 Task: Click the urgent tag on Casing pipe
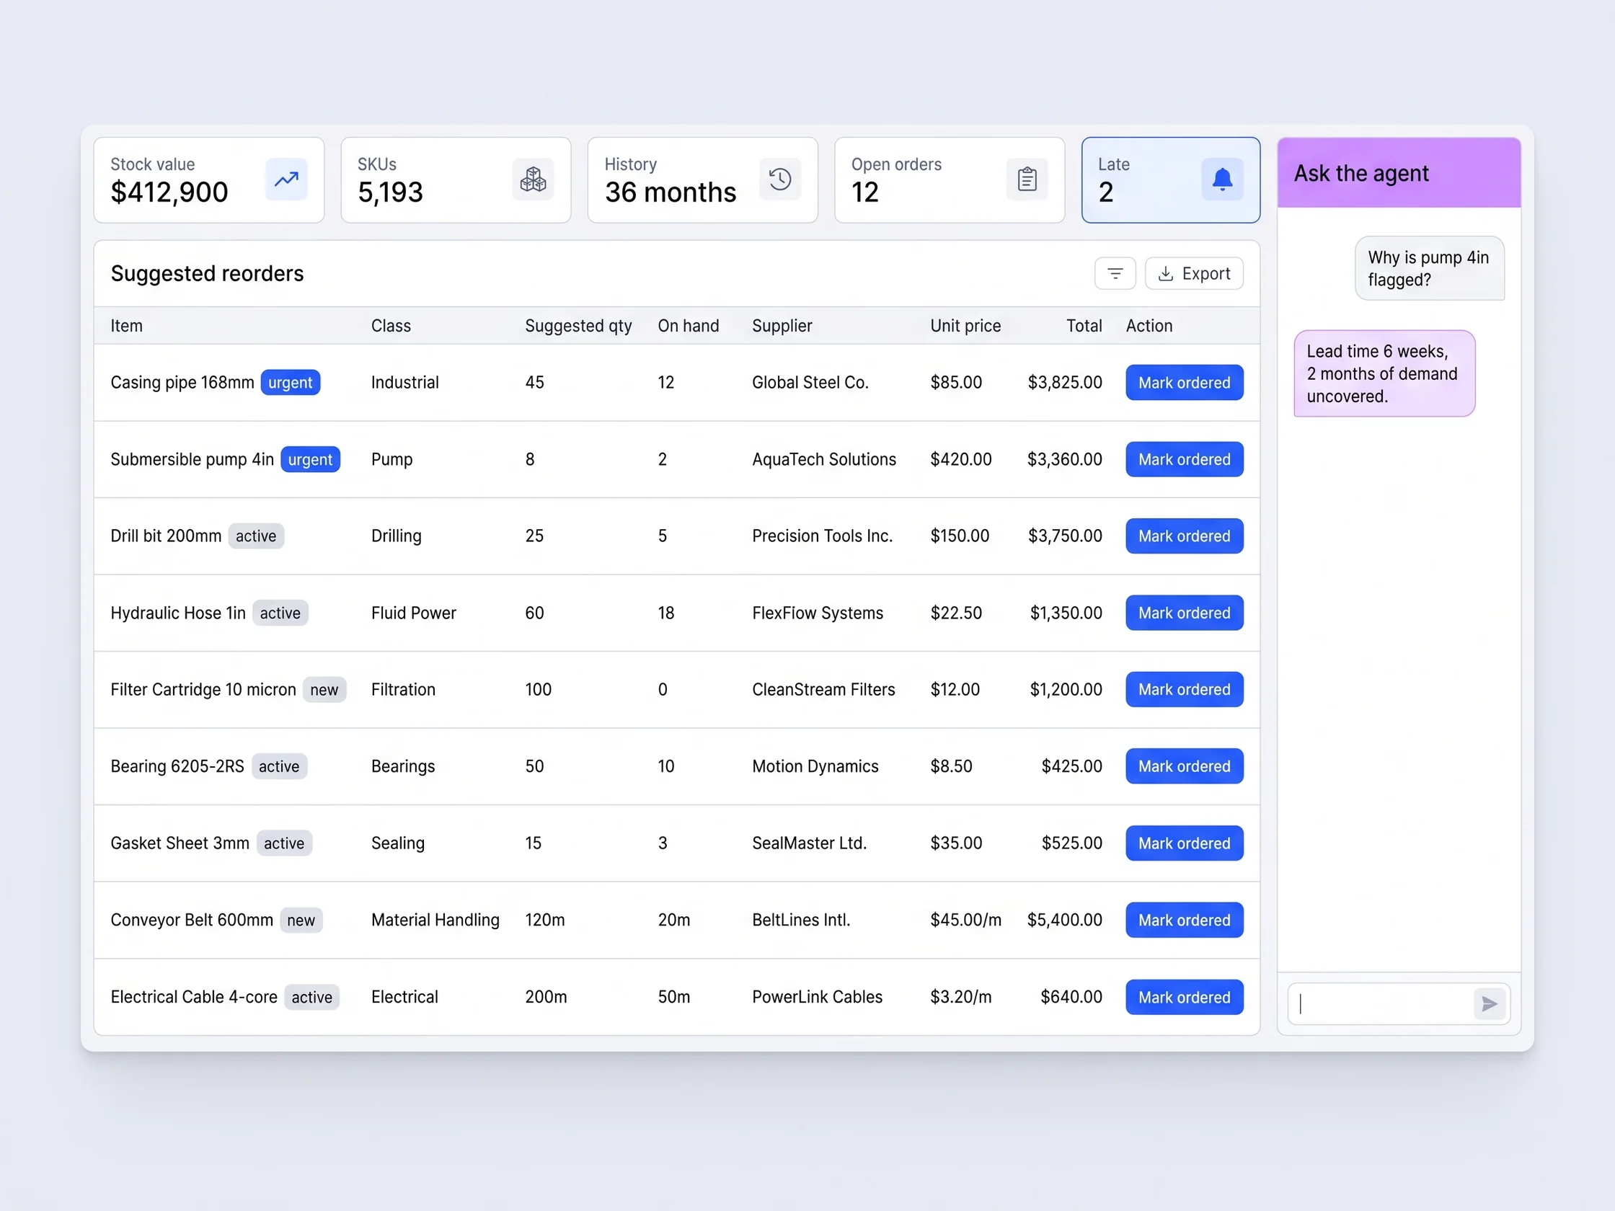(x=291, y=383)
